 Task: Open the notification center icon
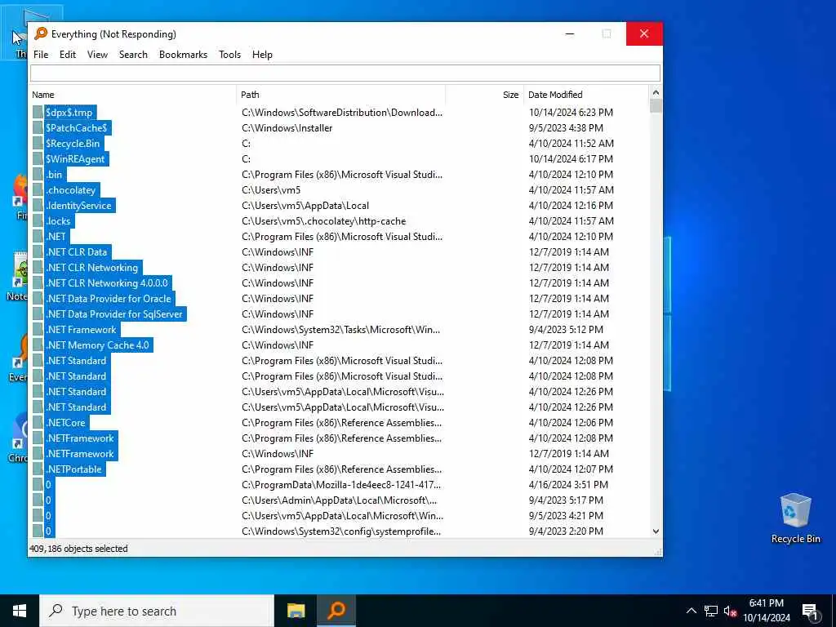[x=810, y=611]
